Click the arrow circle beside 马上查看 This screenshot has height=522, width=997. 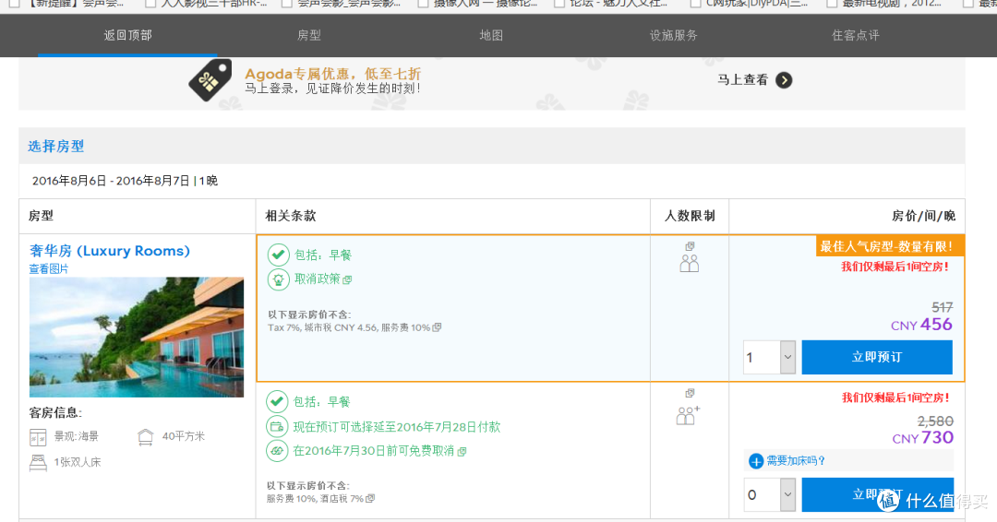[x=784, y=80]
